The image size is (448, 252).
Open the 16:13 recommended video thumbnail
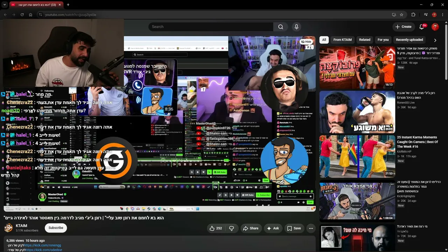click(357, 67)
